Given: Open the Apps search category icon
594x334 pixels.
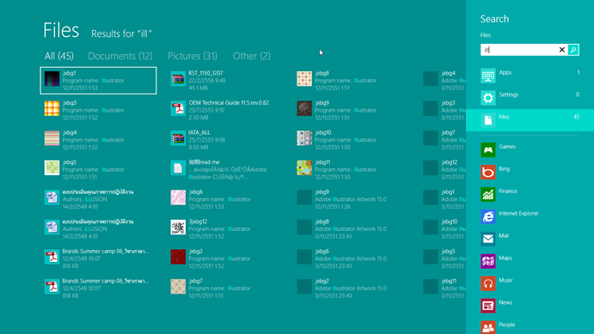Looking at the screenshot, I should pos(488,76).
